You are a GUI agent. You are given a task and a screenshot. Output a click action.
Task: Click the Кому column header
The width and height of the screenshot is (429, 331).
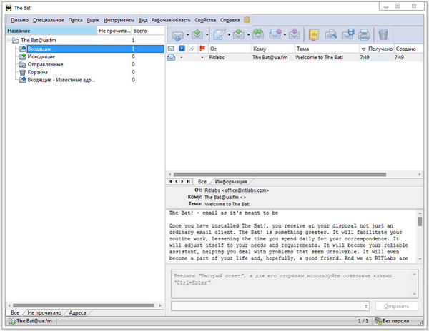pos(273,49)
